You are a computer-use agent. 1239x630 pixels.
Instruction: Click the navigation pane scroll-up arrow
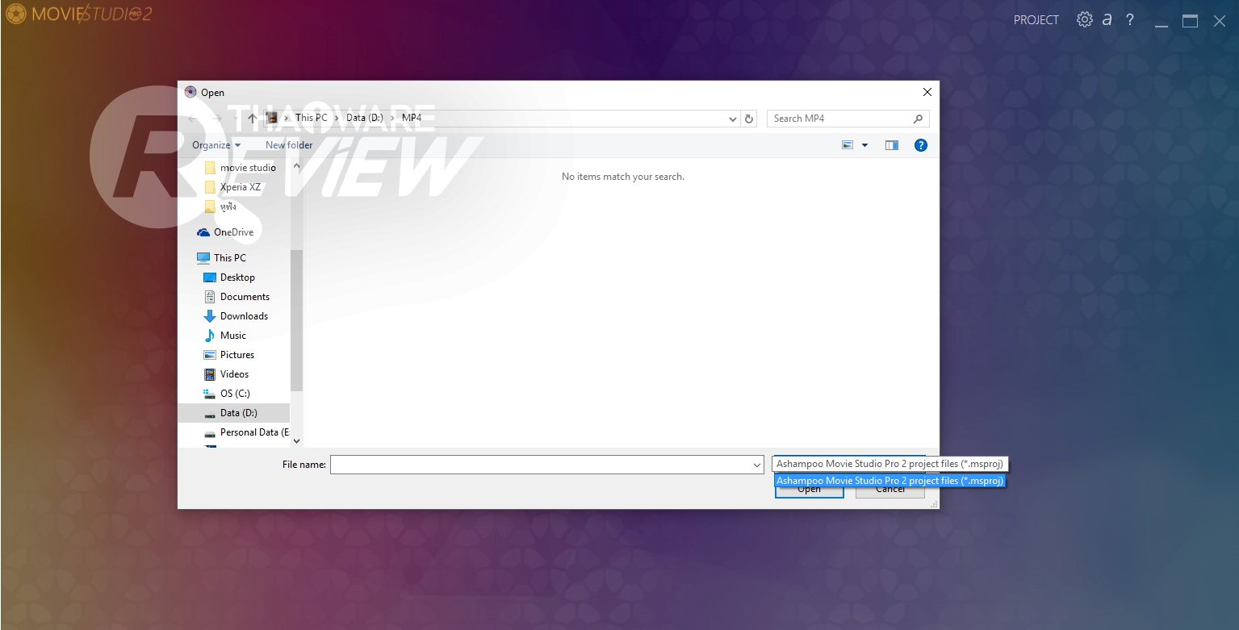tap(296, 167)
